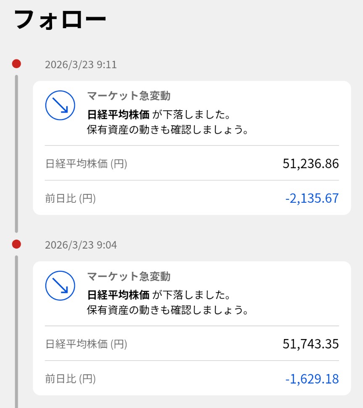
Task: Click the down-arrow icon in the 9:11 alert
Action: pyautogui.click(x=60, y=105)
